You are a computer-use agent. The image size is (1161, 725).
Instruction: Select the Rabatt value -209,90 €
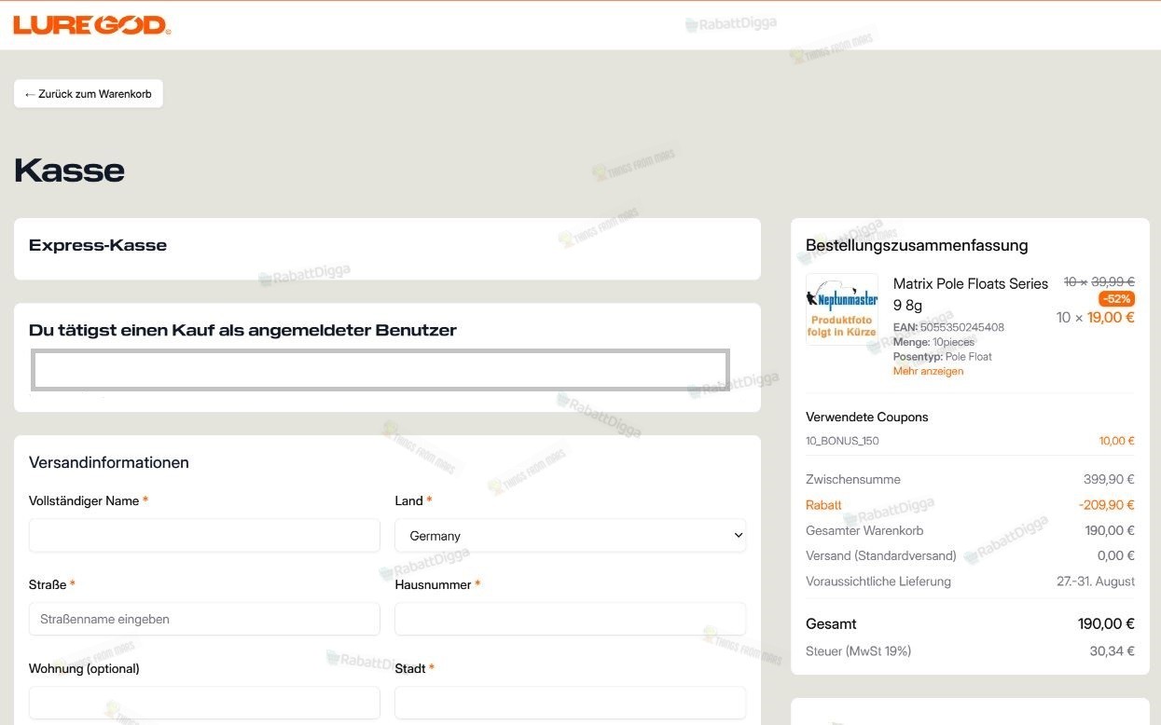click(x=1107, y=505)
